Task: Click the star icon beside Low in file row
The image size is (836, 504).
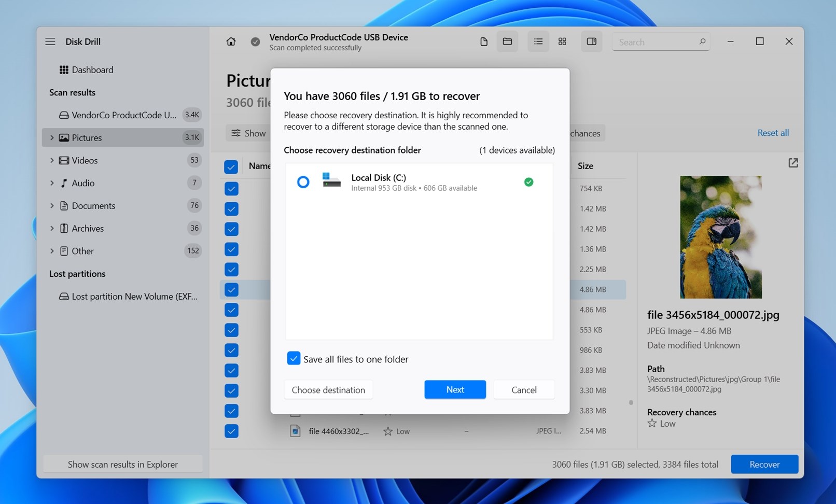Action: pyautogui.click(x=387, y=431)
